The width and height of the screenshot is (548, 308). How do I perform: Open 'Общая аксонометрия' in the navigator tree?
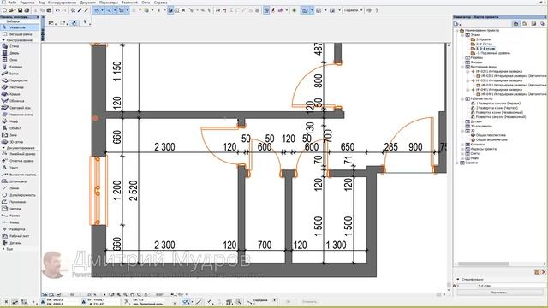pyautogui.click(x=491, y=139)
